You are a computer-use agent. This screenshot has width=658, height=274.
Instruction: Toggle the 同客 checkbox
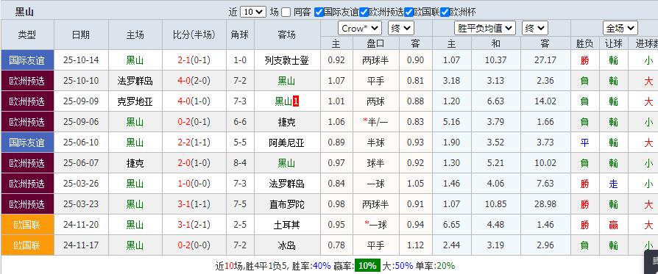[x=286, y=12]
